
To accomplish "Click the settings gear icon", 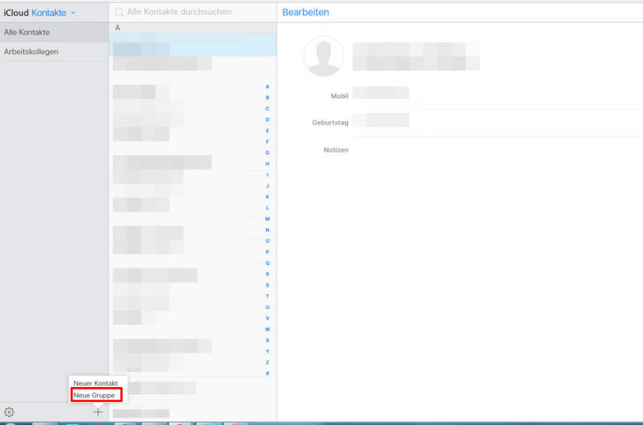I will click(9, 412).
